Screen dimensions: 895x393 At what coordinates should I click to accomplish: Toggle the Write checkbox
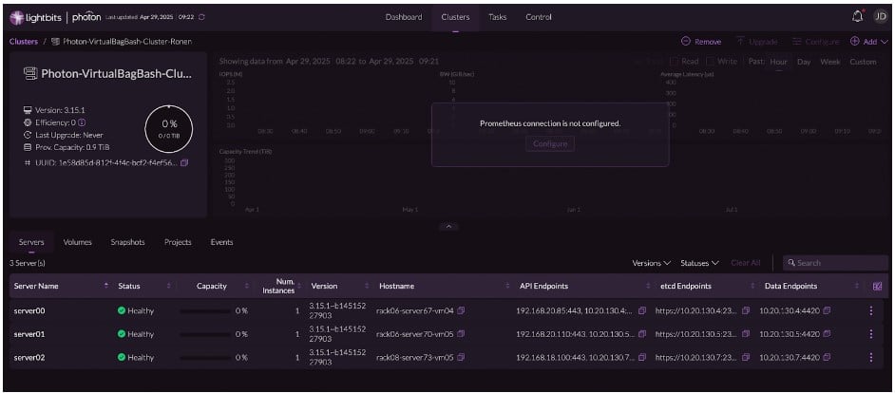(x=711, y=61)
